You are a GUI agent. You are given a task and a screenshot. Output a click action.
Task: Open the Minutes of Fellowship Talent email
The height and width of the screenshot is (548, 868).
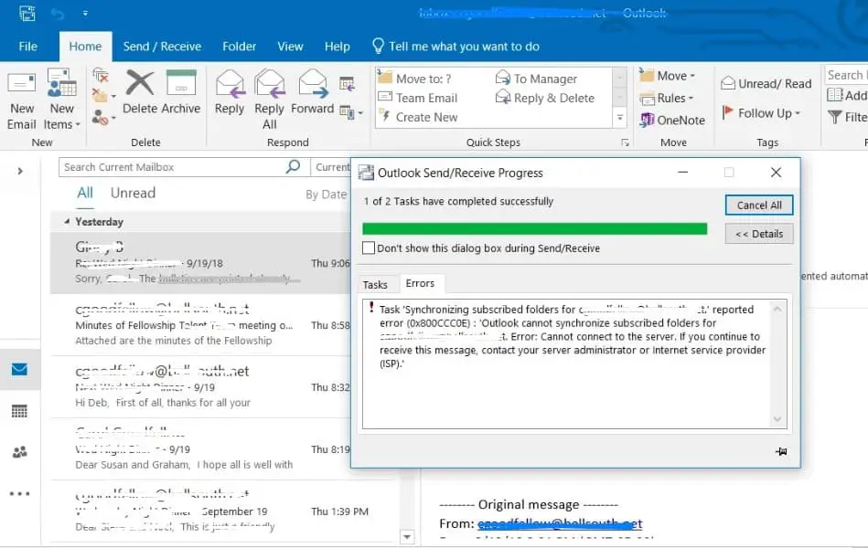coord(200,324)
